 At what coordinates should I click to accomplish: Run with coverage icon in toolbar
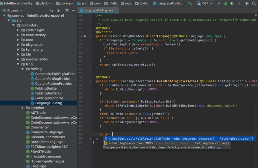232,3
